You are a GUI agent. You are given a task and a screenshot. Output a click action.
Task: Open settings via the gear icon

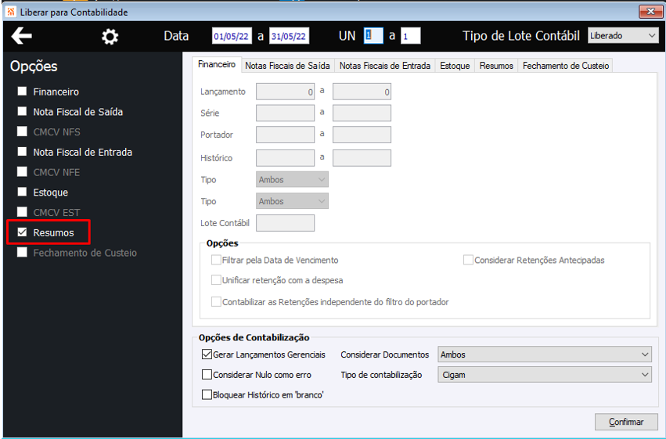coord(110,37)
